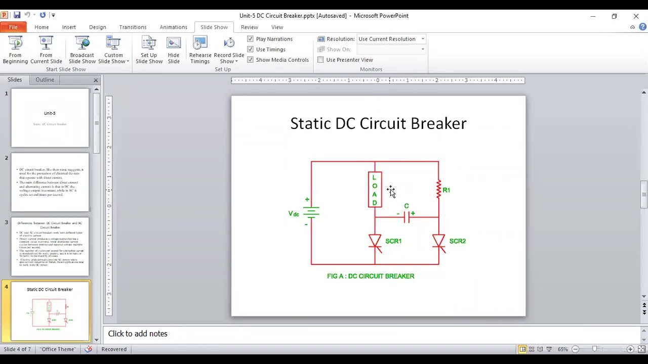Screen dimensions: 648x364
Task: Start Slide Show from status bar icon
Action: (x=549, y=349)
